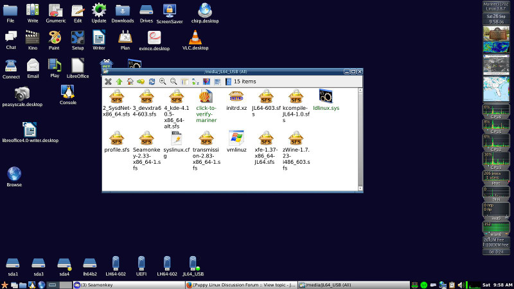This screenshot has width=514, height=289.
Task: Click the taskbar clock Sat 9:58 AM
Action: pos(497,285)
